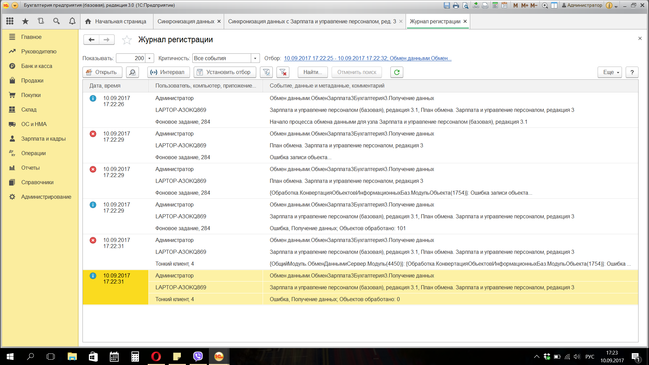The image size is (649, 365).
Task: Click the window panels layout icon
Action: (x=554, y=5)
